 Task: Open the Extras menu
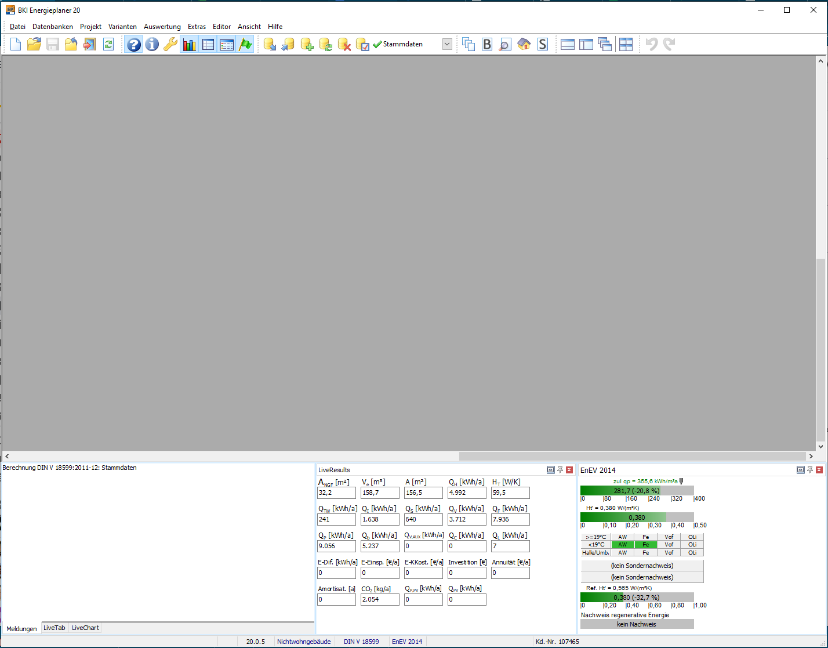point(197,27)
